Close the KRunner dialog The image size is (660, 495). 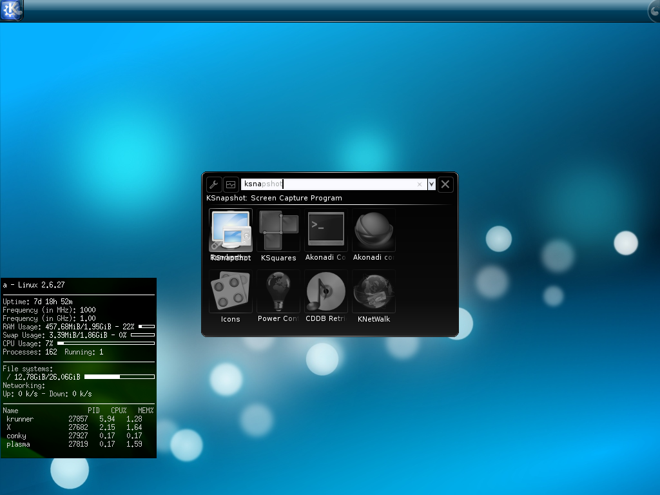[x=445, y=184]
